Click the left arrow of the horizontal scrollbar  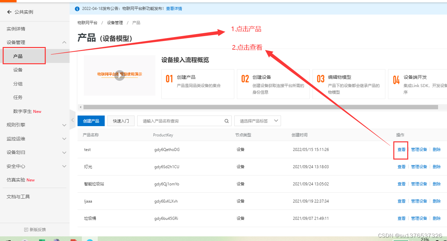point(80,107)
